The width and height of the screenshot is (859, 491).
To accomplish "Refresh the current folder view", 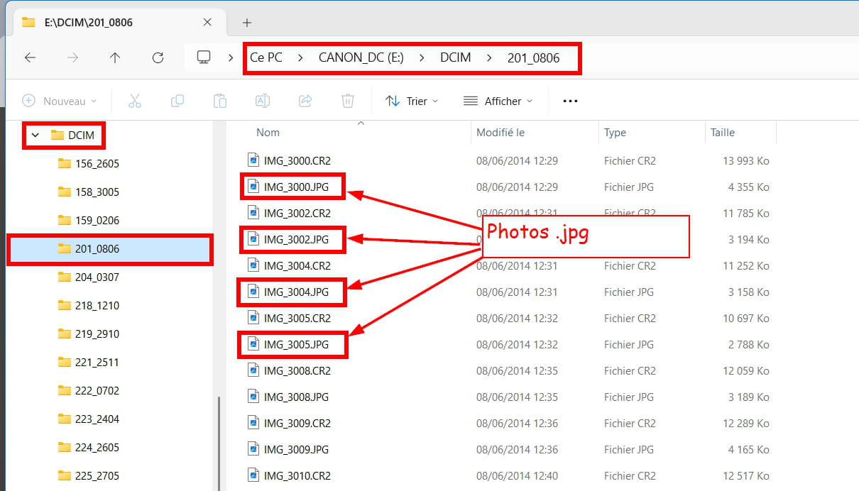I will [158, 57].
